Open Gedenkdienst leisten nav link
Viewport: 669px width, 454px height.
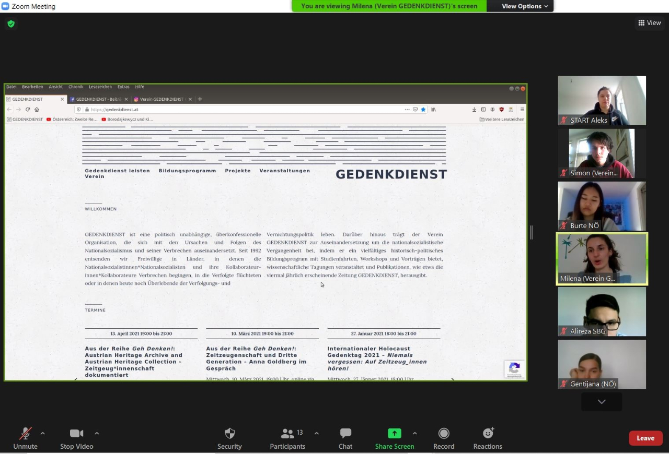118,171
